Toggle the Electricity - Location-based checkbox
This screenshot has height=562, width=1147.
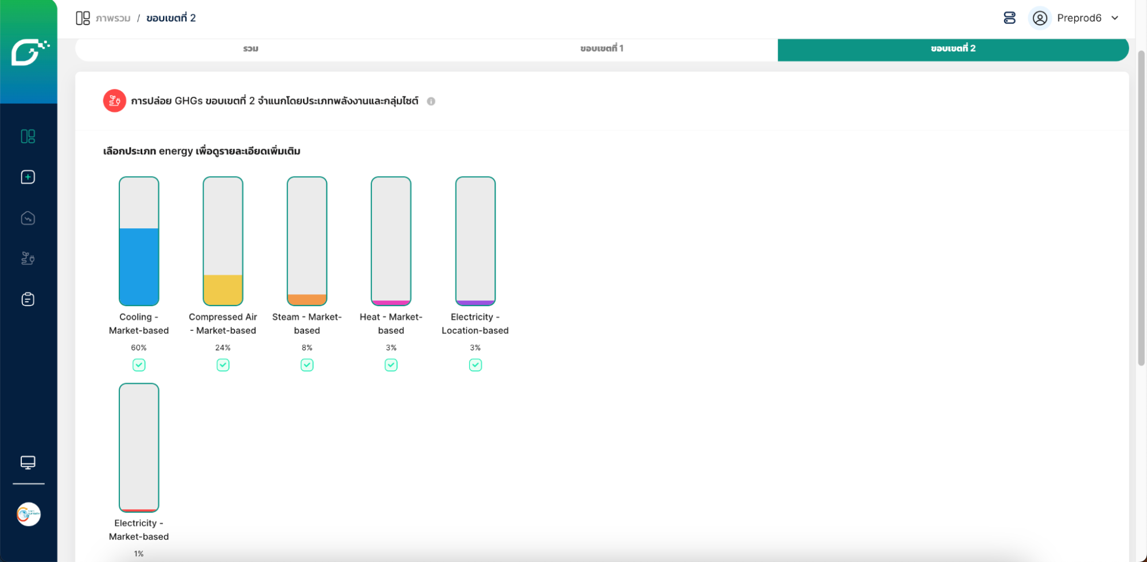point(475,365)
